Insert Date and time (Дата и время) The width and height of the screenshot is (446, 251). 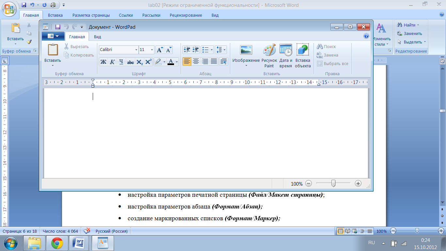286,56
